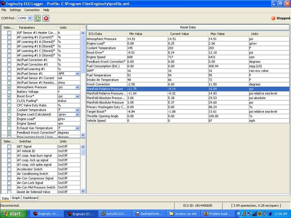Open the lucky881223 taskbar window
Screen dimensions: 291x218
(115, 214)
